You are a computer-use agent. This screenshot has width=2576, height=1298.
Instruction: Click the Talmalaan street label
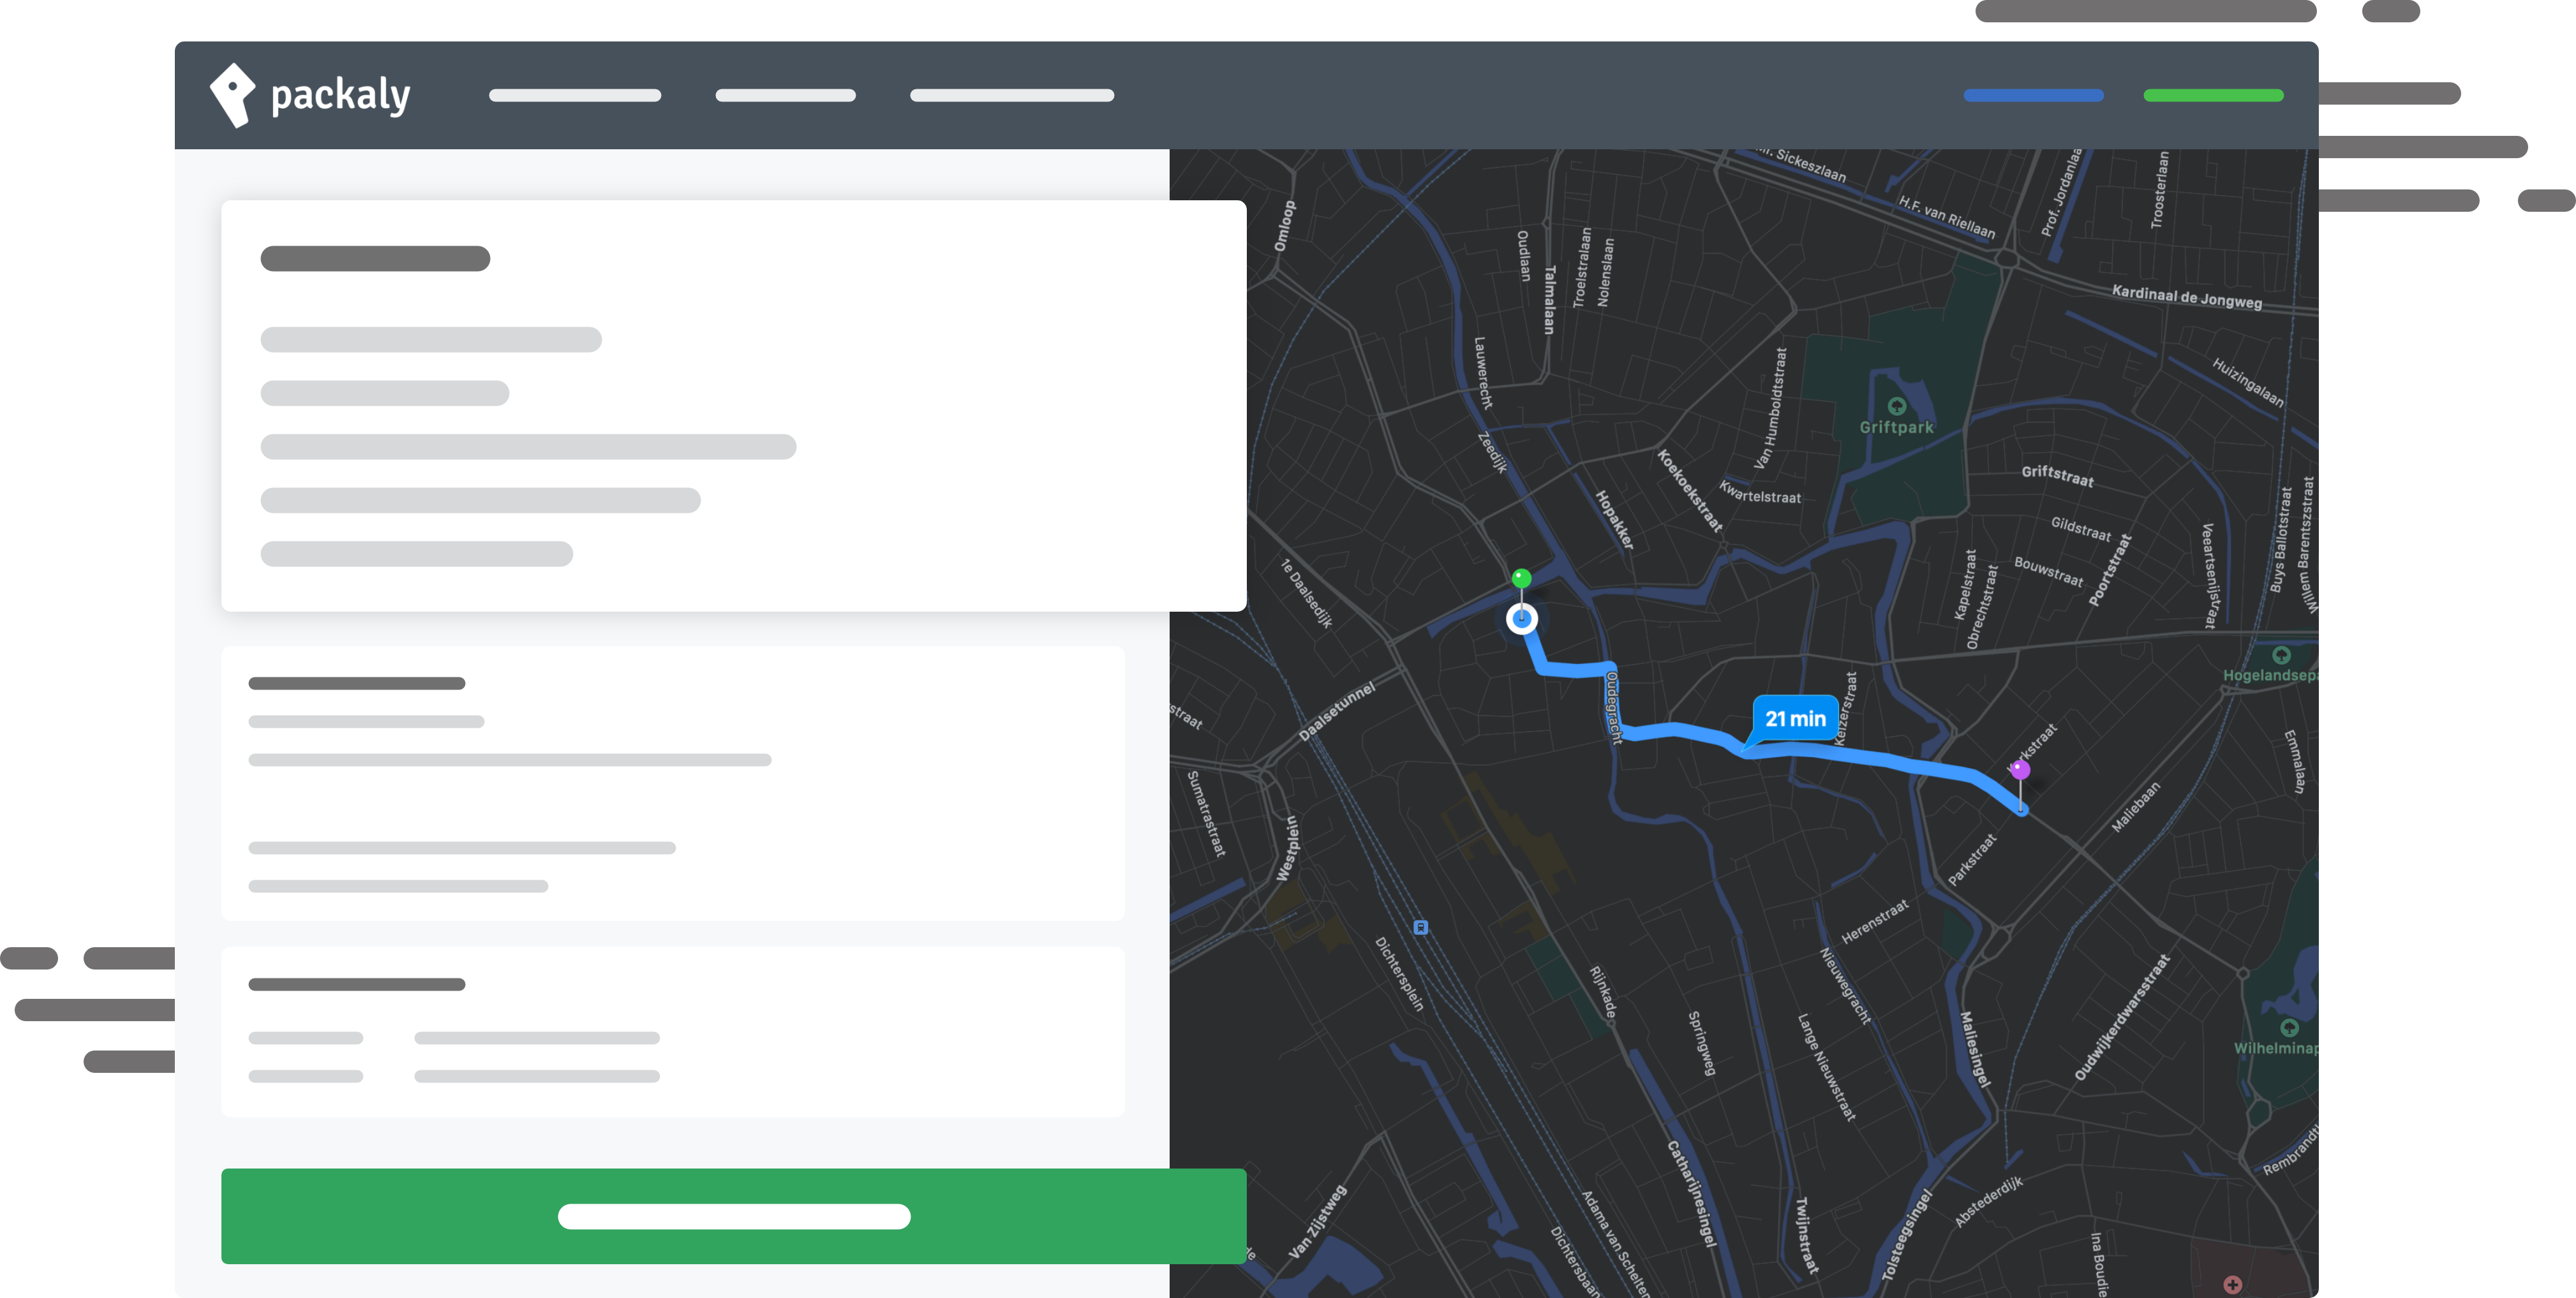click(1549, 299)
